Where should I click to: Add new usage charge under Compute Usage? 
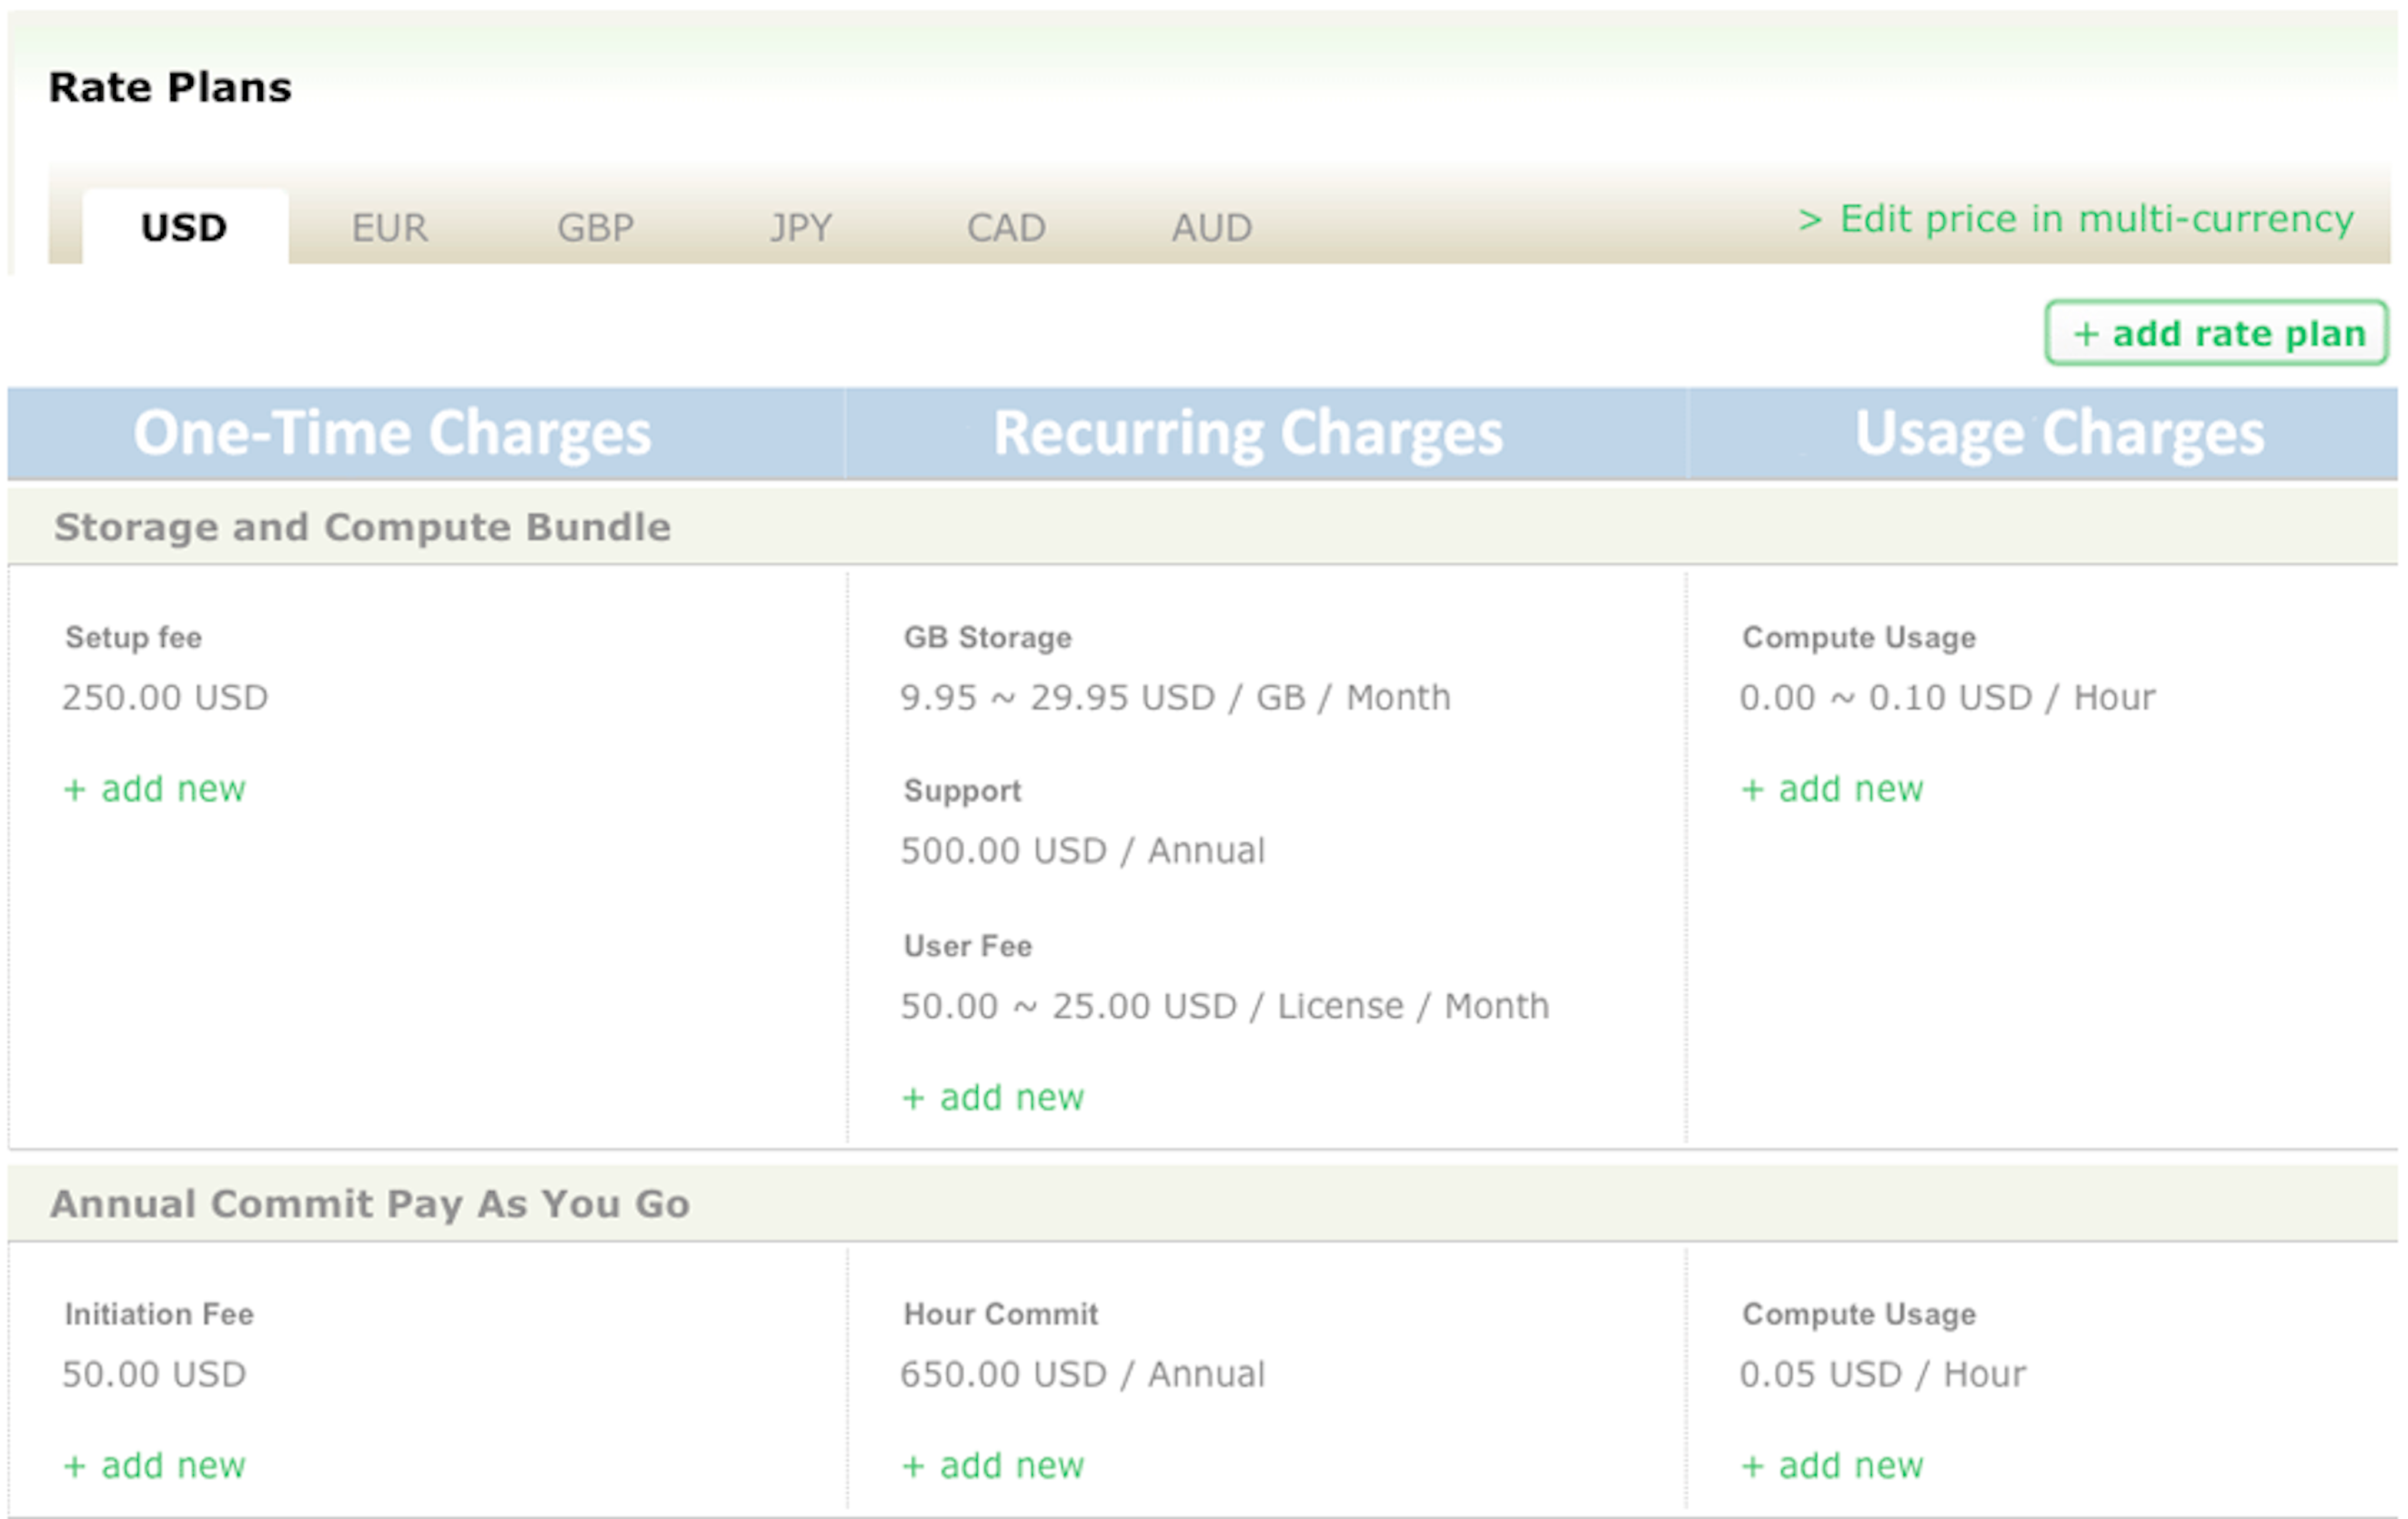coord(1833,789)
